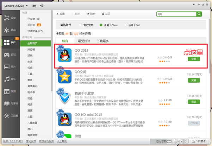Select the 软件 section in sidebar
The width and height of the screenshot is (212, 146).
click(11, 42)
